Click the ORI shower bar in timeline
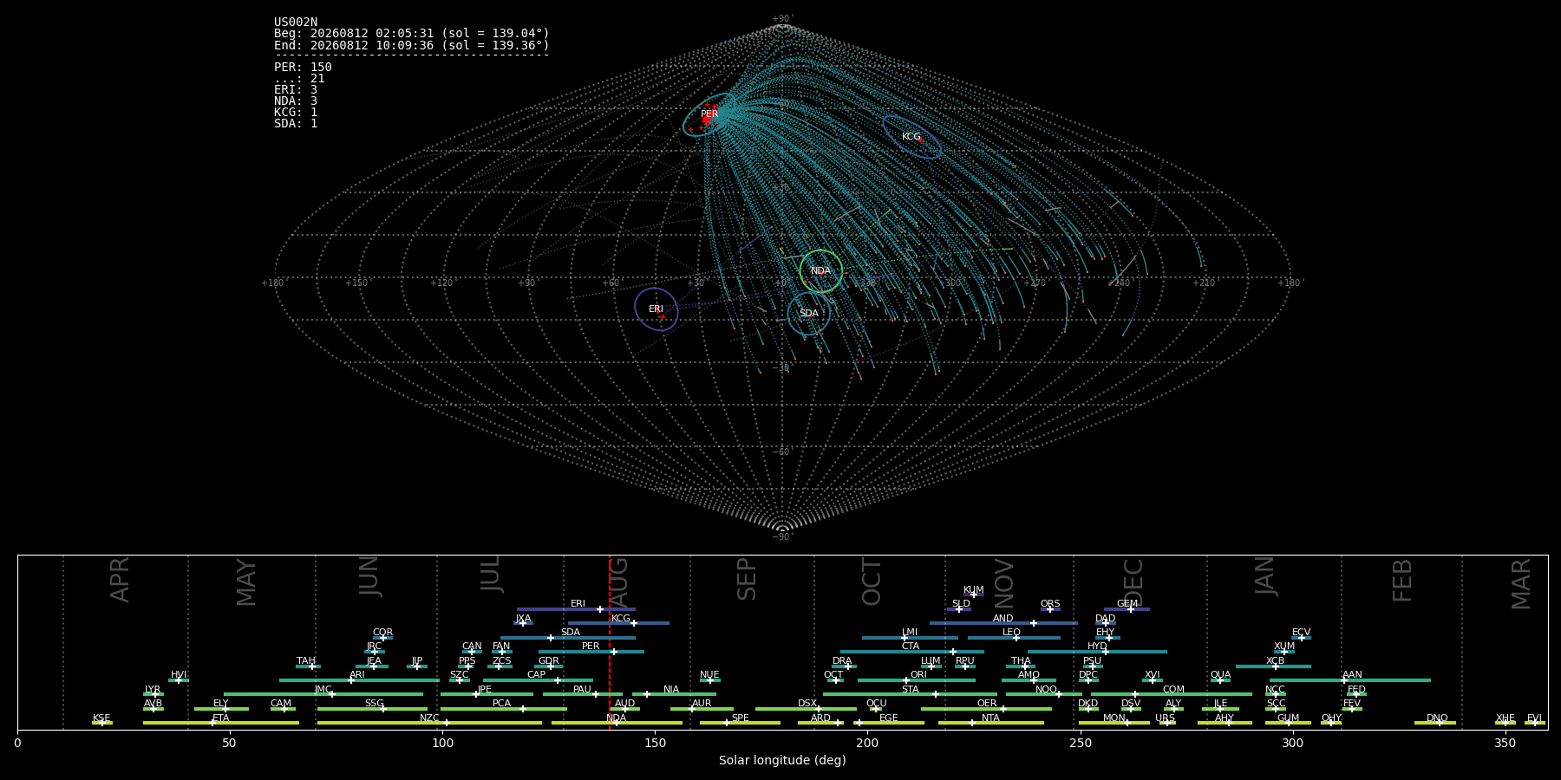This screenshot has height=780, width=1561. pos(917,680)
